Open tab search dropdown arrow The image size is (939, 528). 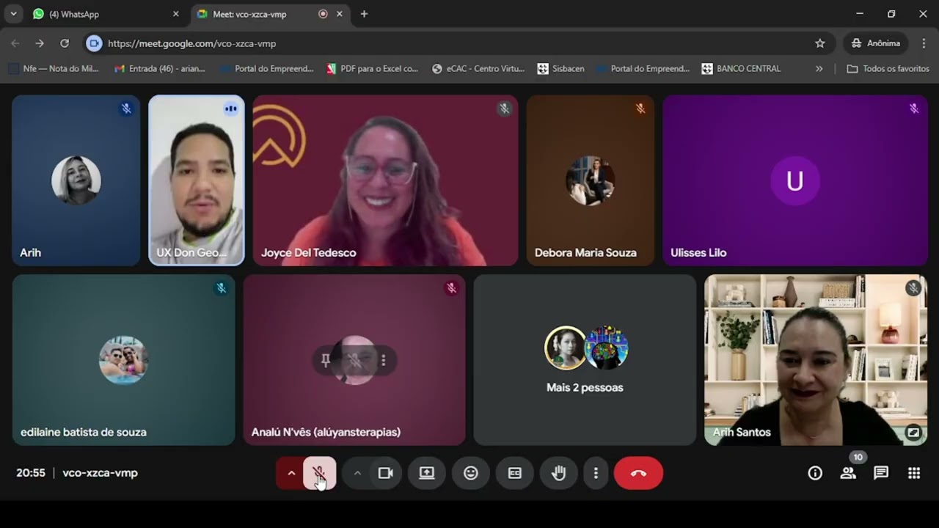(13, 14)
